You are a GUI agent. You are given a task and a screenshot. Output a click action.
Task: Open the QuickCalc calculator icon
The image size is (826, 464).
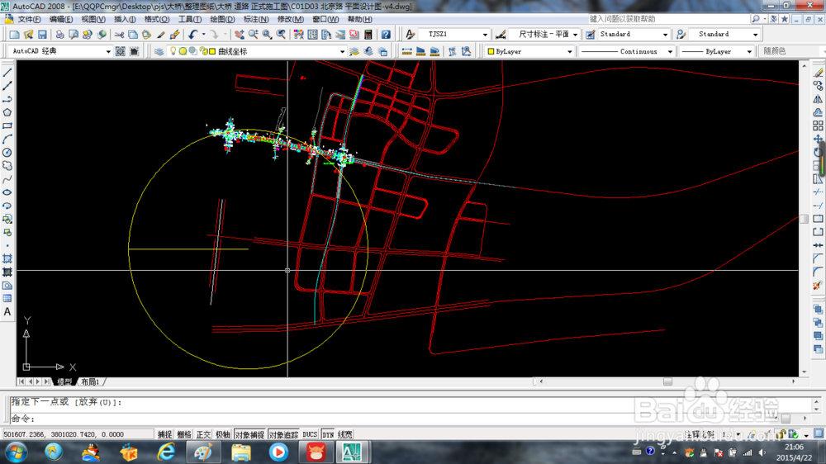click(368, 35)
